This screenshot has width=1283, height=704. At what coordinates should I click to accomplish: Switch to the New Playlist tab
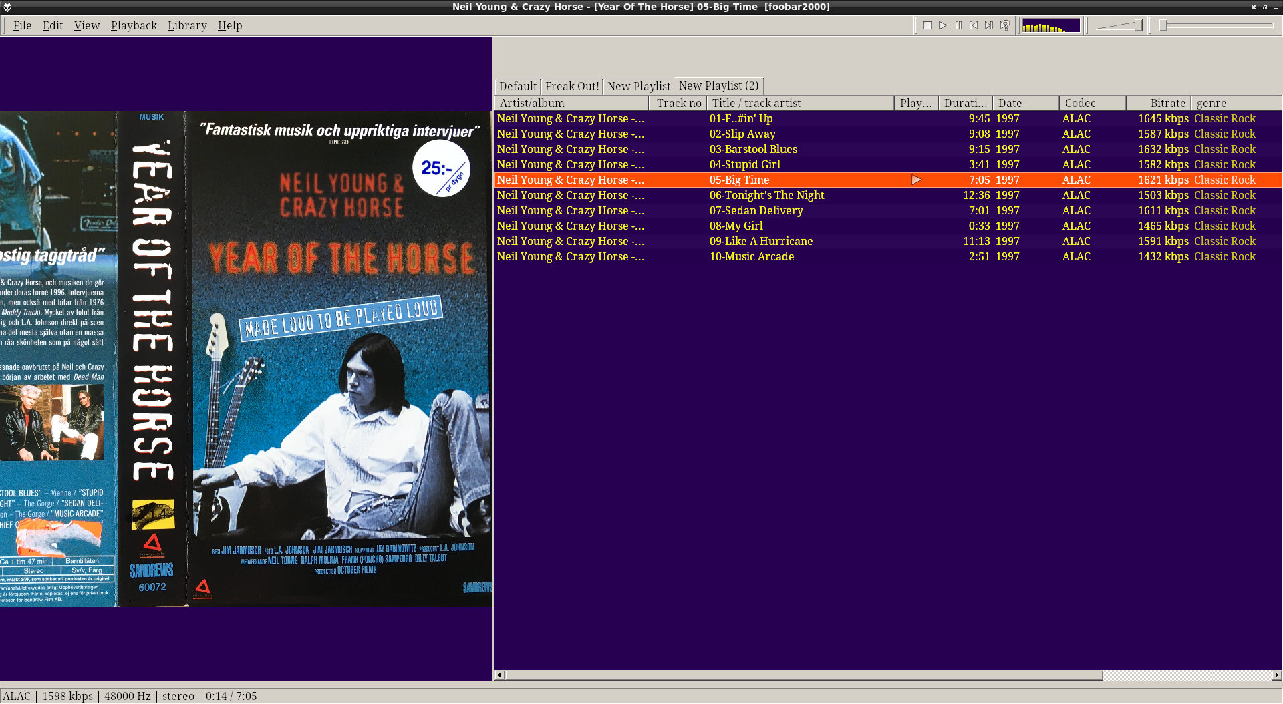click(639, 86)
